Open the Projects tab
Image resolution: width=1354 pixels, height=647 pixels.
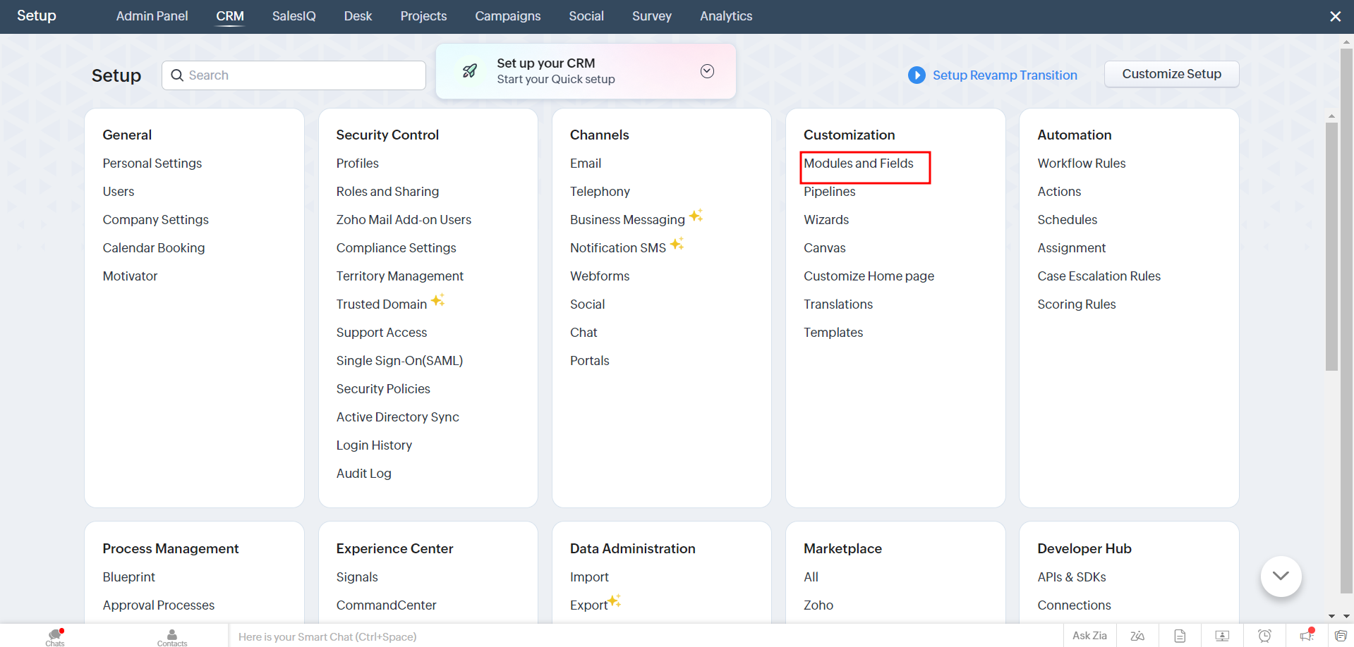423,16
